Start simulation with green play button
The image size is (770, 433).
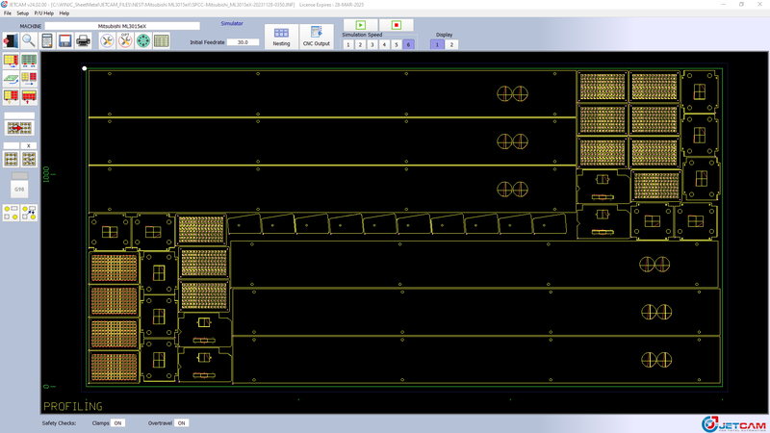pyautogui.click(x=361, y=25)
